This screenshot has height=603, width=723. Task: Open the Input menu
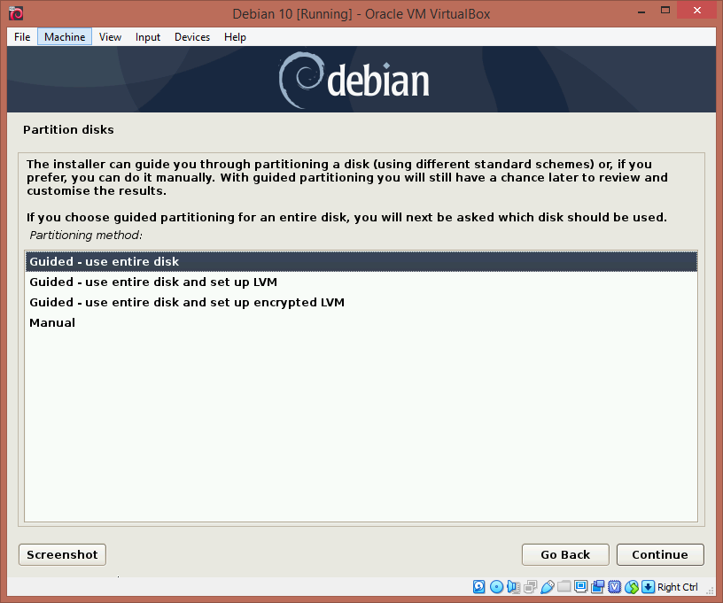tap(148, 37)
